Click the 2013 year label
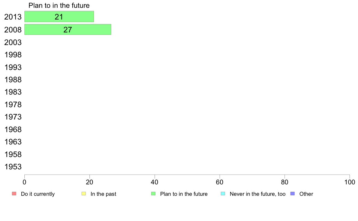 (x=13, y=17)
